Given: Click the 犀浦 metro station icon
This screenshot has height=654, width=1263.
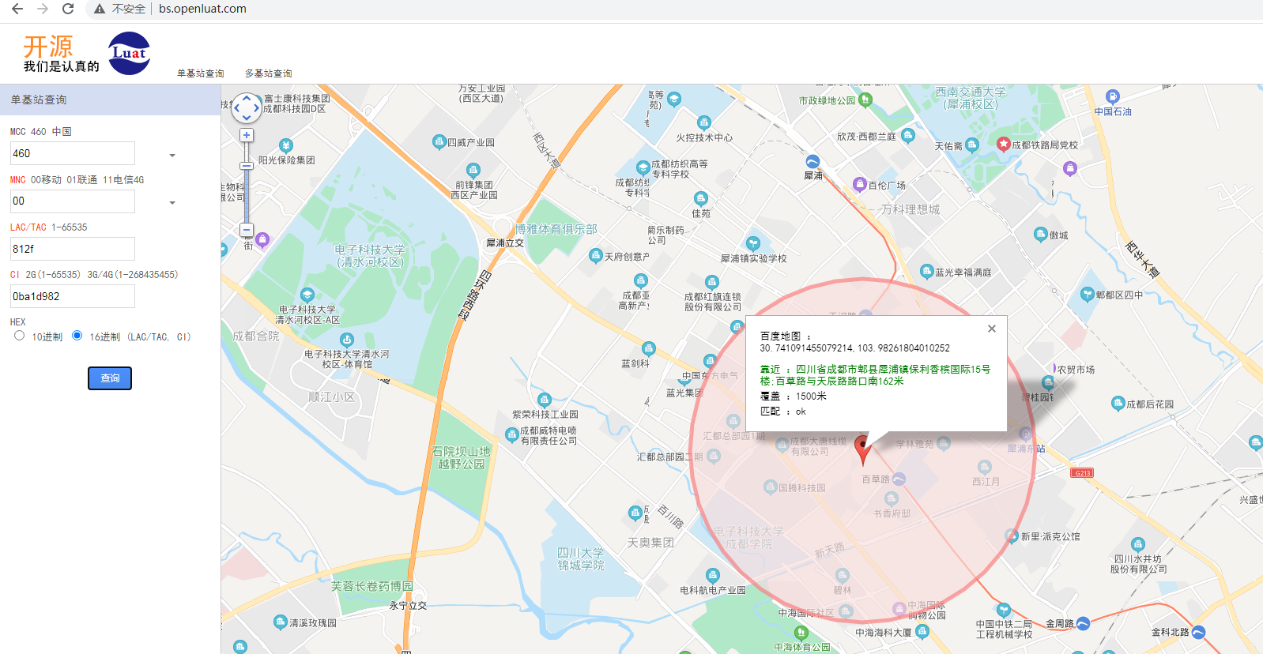Looking at the screenshot, I should click(812, 162).
